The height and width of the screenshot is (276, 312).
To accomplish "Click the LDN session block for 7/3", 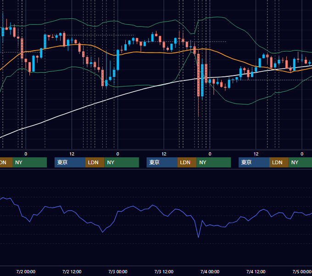I will coord(187,162).
